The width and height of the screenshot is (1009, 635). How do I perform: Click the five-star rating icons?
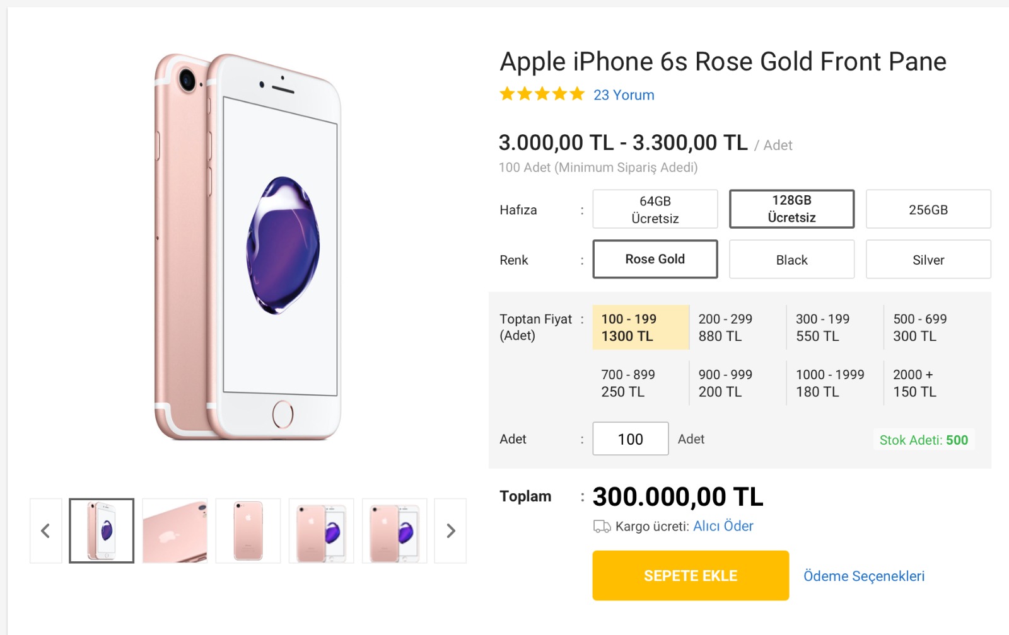tap(542, 94)
